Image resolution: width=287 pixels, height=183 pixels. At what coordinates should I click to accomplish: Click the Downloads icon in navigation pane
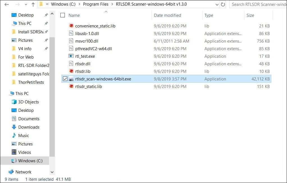pyautogui.click(x=14, y=127)
